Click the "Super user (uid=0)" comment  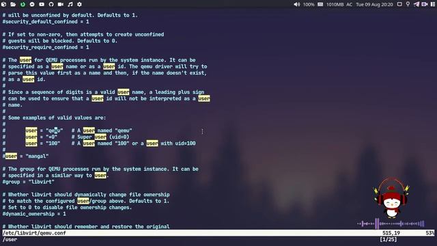point(100,137)
